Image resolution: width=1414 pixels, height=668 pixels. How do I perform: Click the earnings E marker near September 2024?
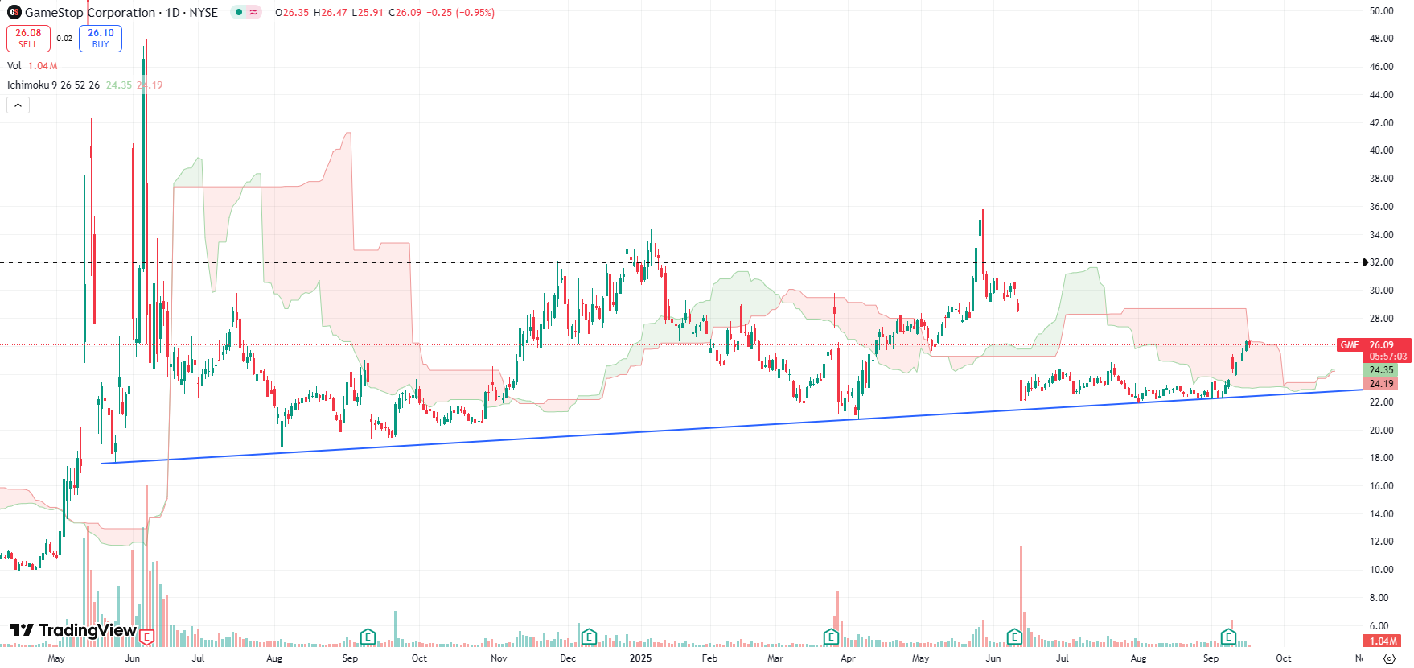click(x=368, y=637)
